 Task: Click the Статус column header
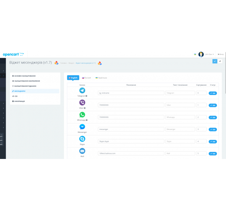click(x=213, y=85)
